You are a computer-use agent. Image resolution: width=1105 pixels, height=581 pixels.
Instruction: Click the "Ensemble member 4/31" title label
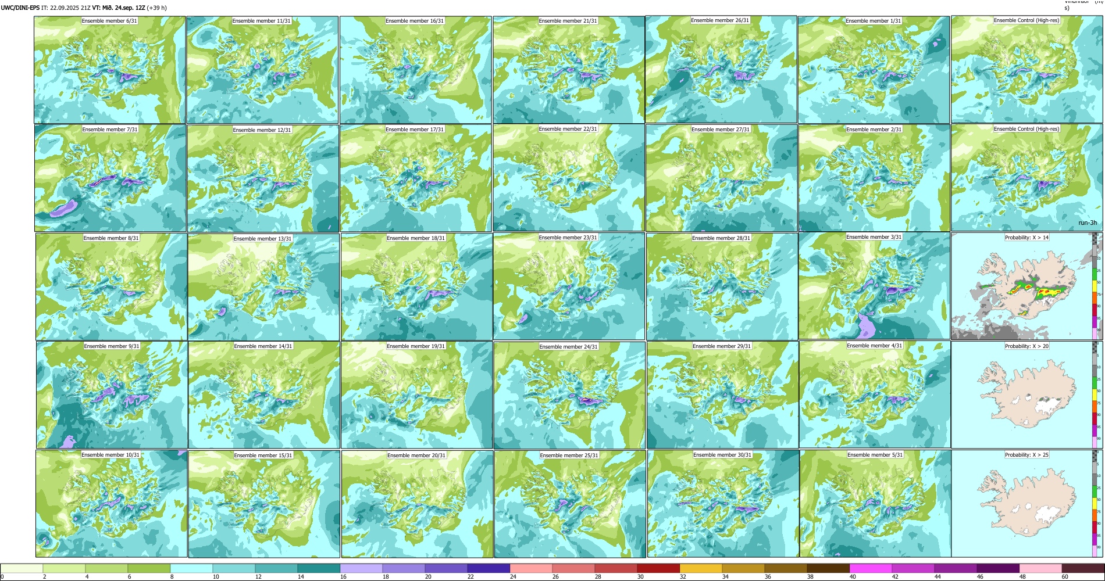874,346
